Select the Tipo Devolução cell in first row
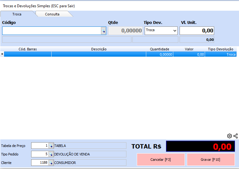Image resolution: width=239 pixels, height=169 pixels. pyautogui.click(x=220, y=54)
